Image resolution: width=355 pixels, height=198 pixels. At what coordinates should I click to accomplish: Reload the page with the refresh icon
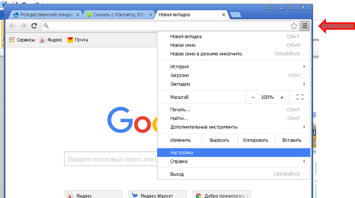34,26
